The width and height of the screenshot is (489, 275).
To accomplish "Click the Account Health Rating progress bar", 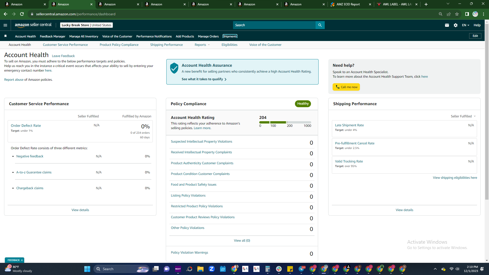I will click(285, 122).
